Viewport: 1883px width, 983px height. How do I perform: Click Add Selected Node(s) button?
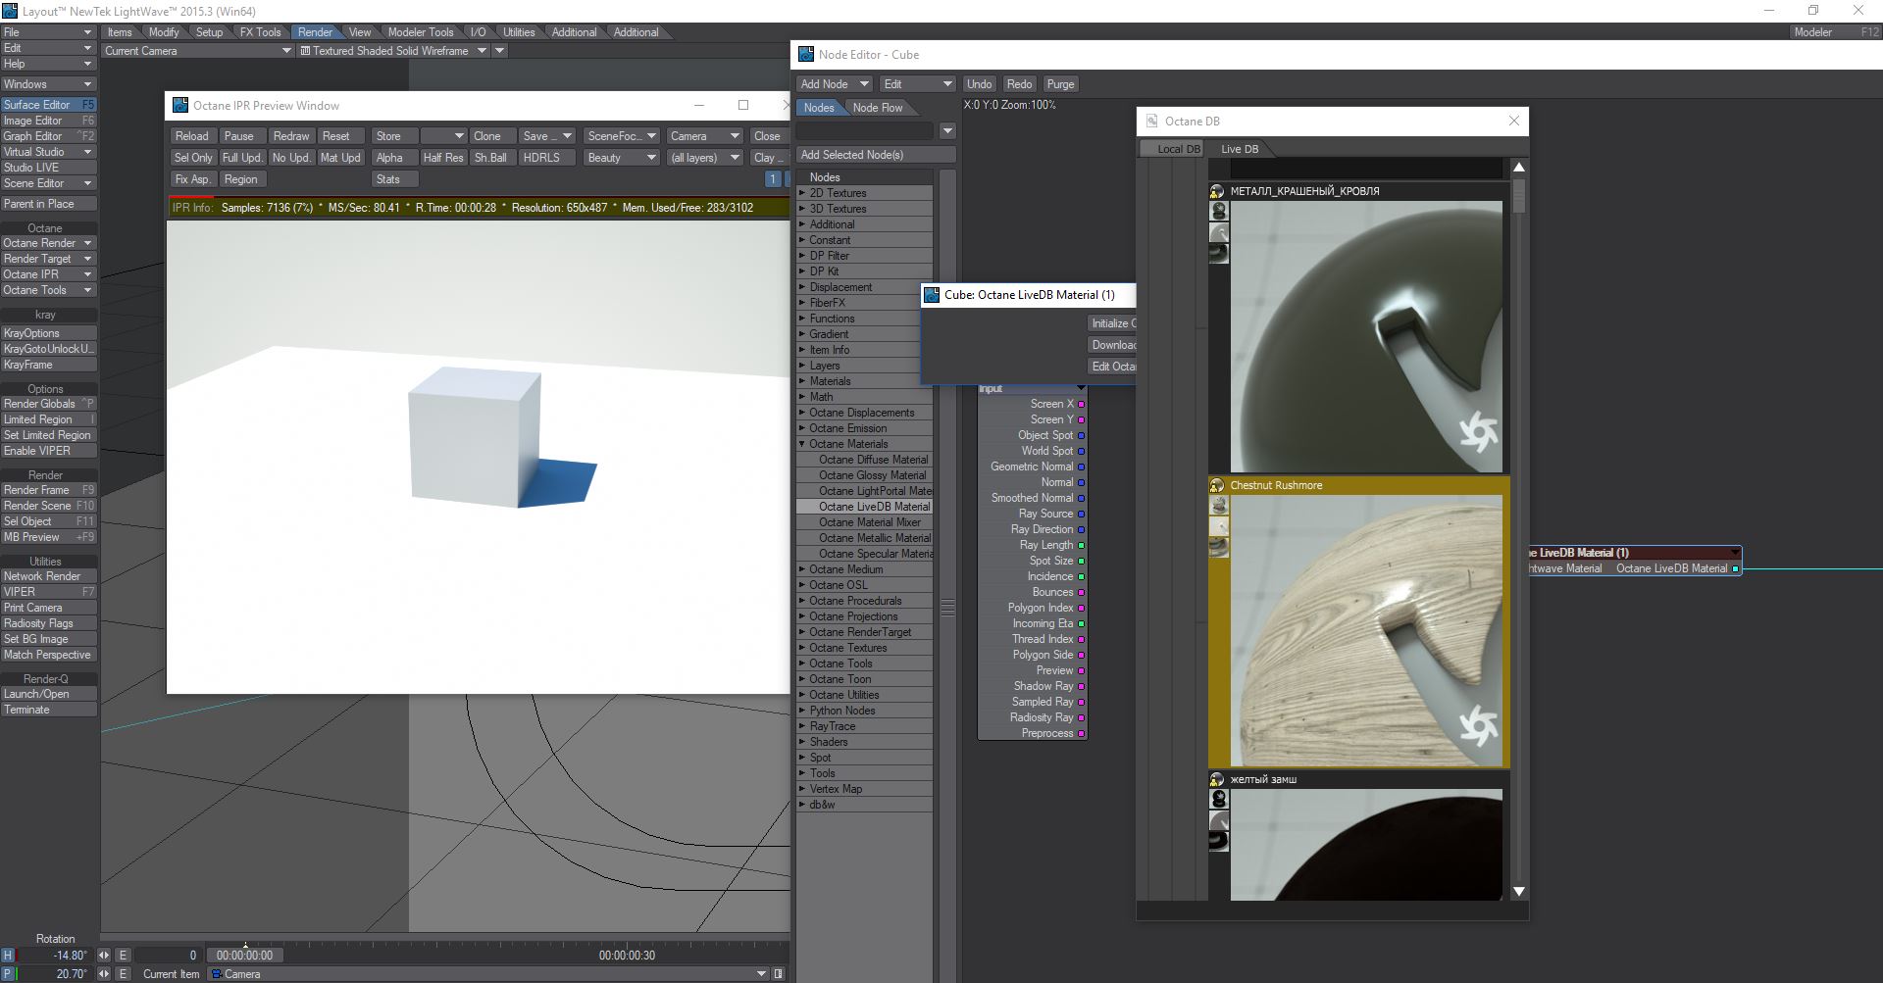tap(875, 155)
